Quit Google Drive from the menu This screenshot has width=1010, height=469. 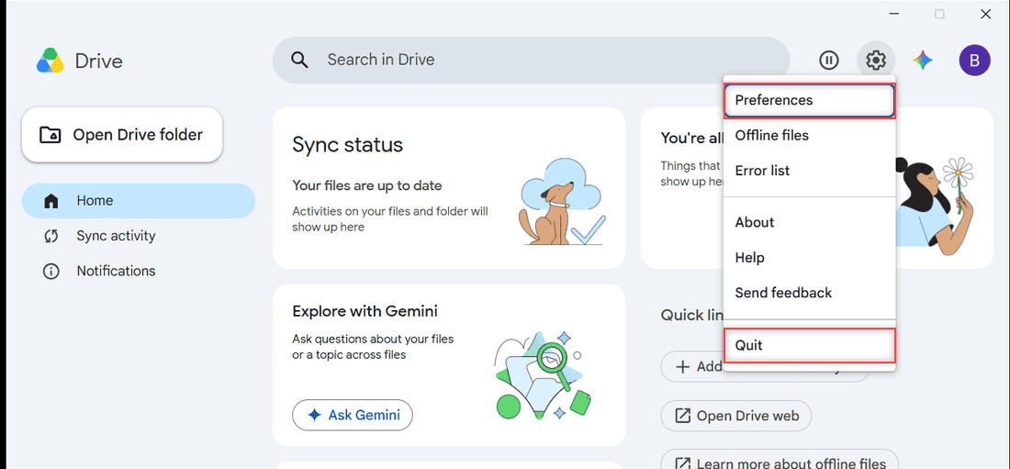tap(809, 345)
